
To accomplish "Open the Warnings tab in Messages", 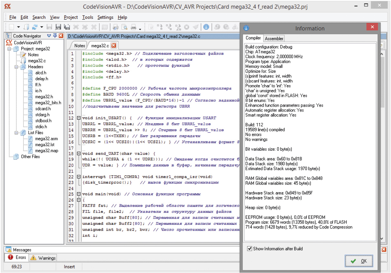I will pos(43,258).
